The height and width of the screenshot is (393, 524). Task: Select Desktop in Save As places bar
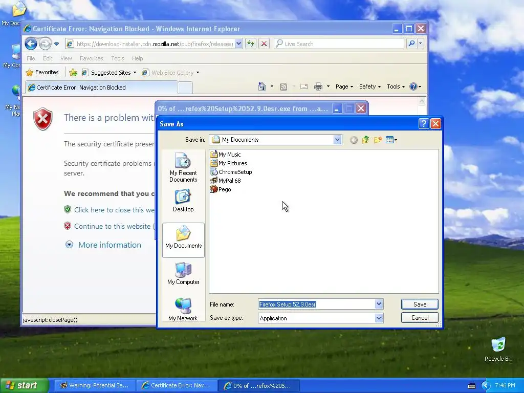click(183, 201)
